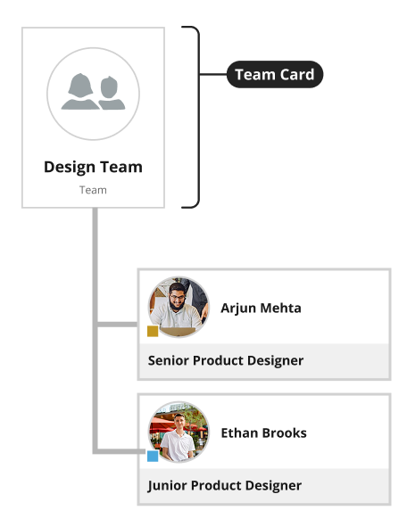Screen dimensions: 407x527
Task: Click the yellow status square on Arjun's photo
Action: tap(153, 331)
